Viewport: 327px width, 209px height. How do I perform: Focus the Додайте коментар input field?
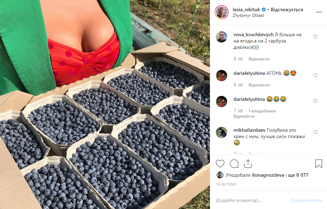click(x=251, y=201)
